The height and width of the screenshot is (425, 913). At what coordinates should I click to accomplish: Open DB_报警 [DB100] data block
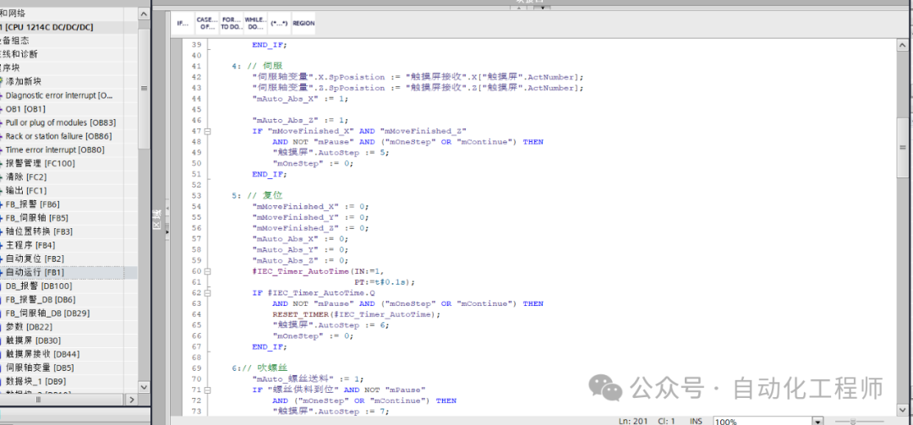point(38,286)
